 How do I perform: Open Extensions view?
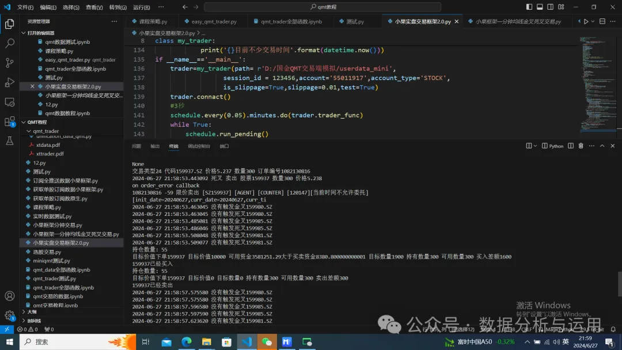click(10, 121)
